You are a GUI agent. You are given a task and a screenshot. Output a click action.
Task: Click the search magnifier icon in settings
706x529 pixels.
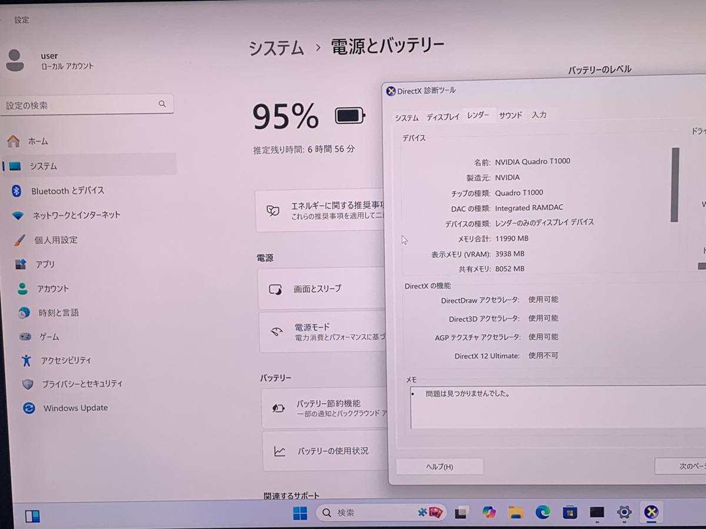point(162,104)
